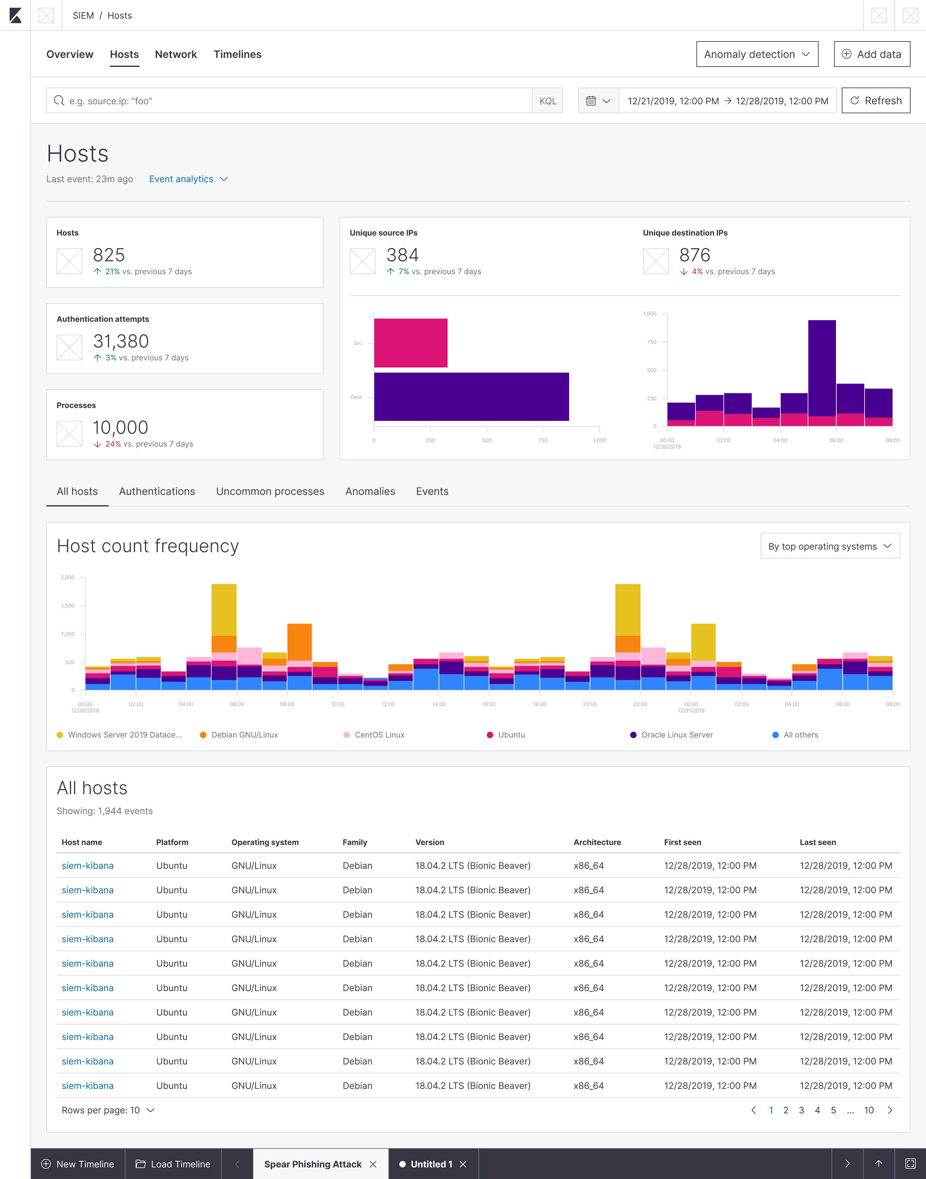Select the Uncommon processes tab
This screenshot has width=926, height=1179.
(x=270, y=491)
